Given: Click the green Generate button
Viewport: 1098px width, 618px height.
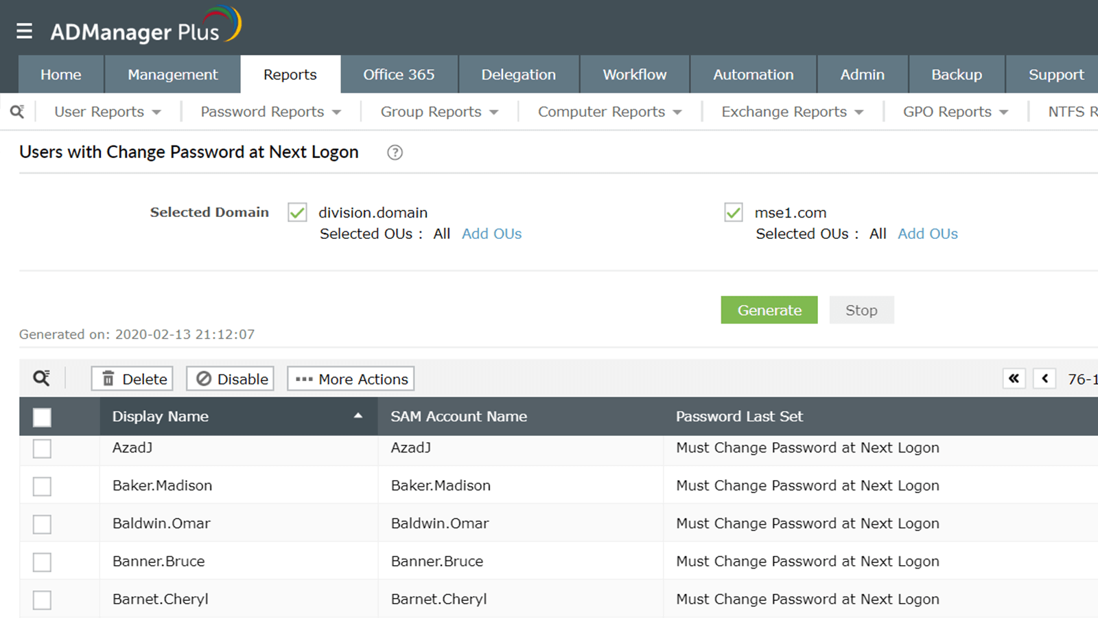Looking at the screenshot, I should point(769,310).
